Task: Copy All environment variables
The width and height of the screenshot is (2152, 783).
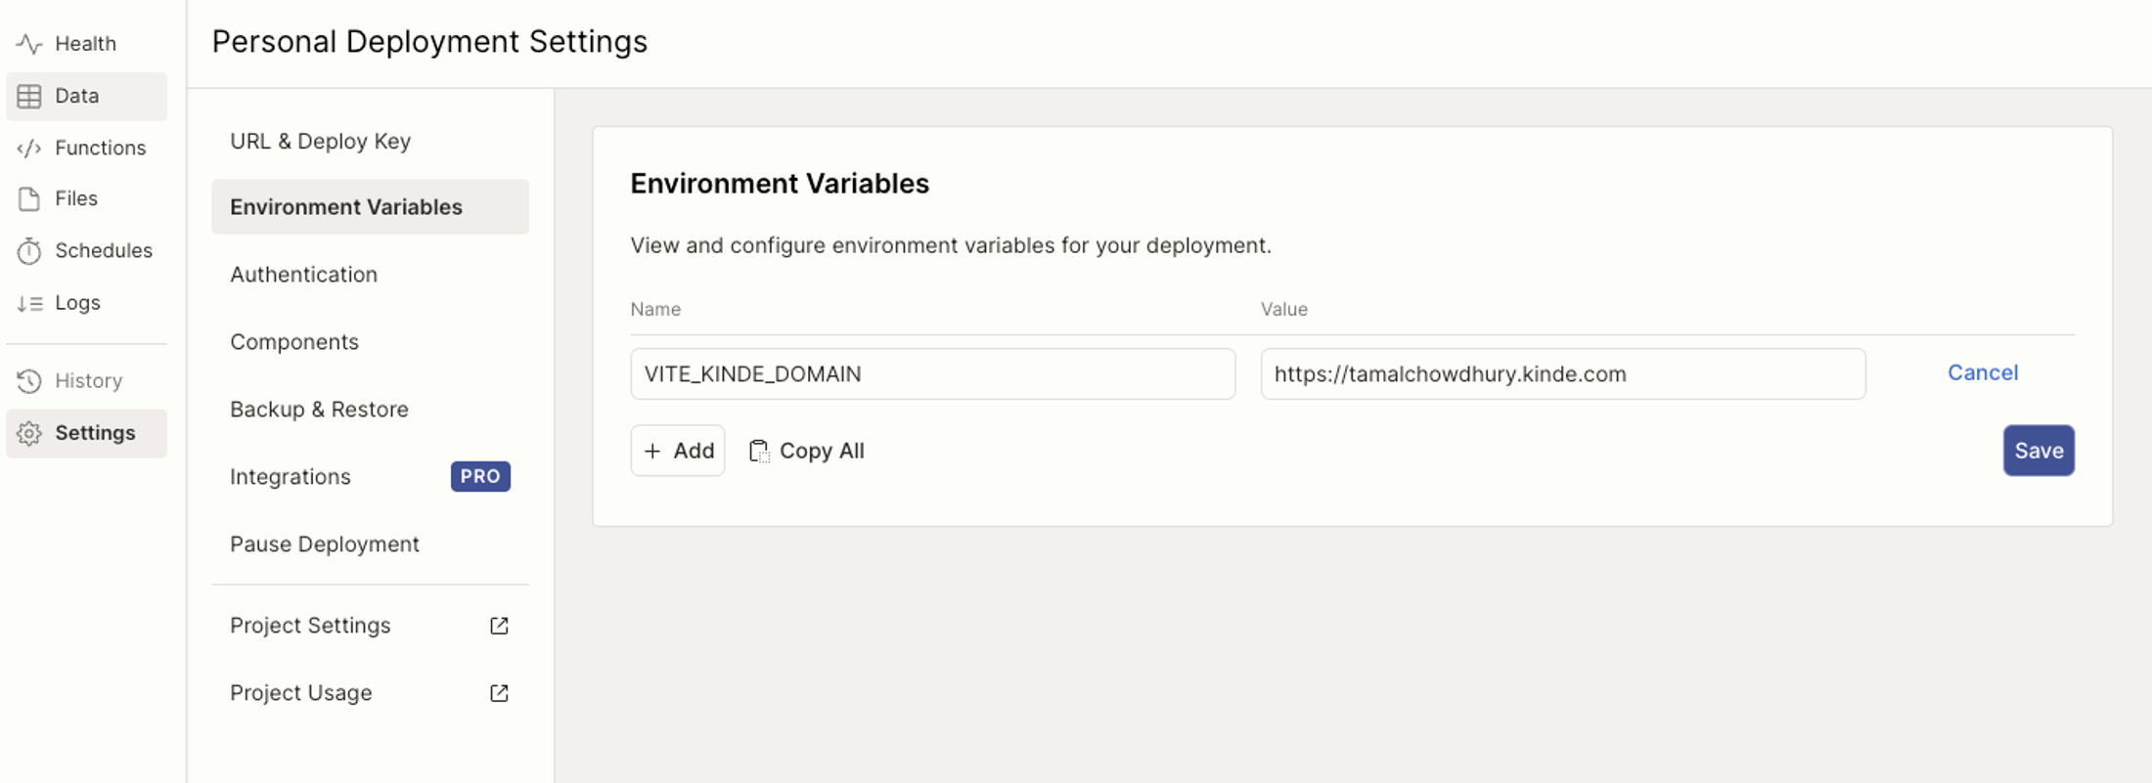Action: 807,451
